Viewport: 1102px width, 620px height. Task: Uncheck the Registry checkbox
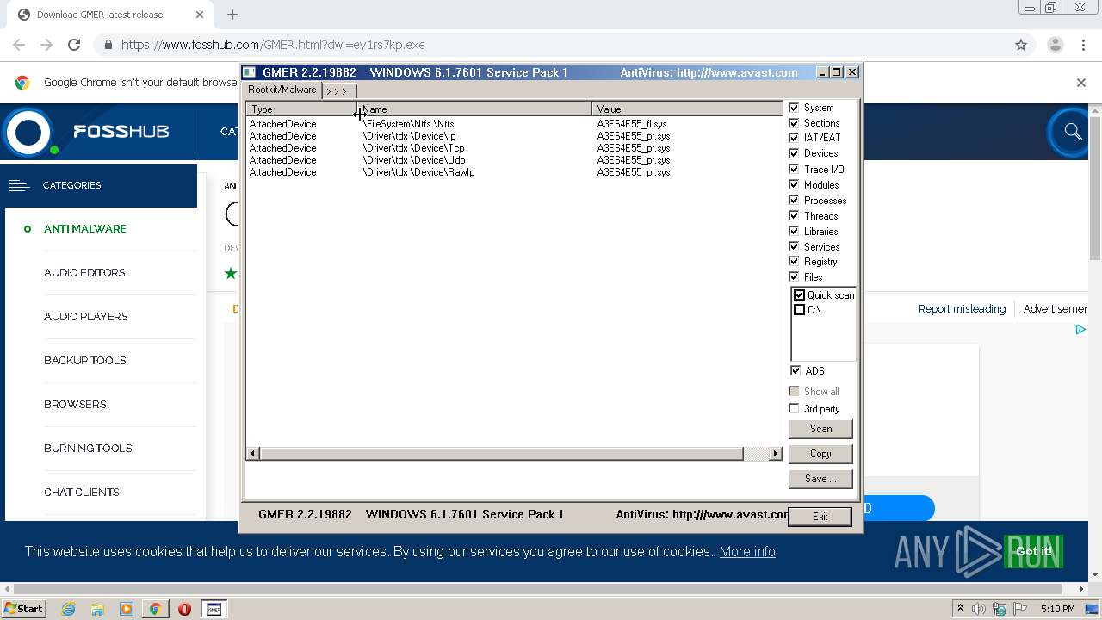pyautogui.click(x=795, y=262)
